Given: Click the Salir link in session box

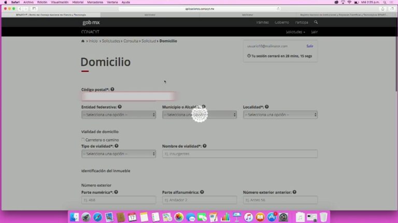Looking at the screenshot, I should [310, 46].
